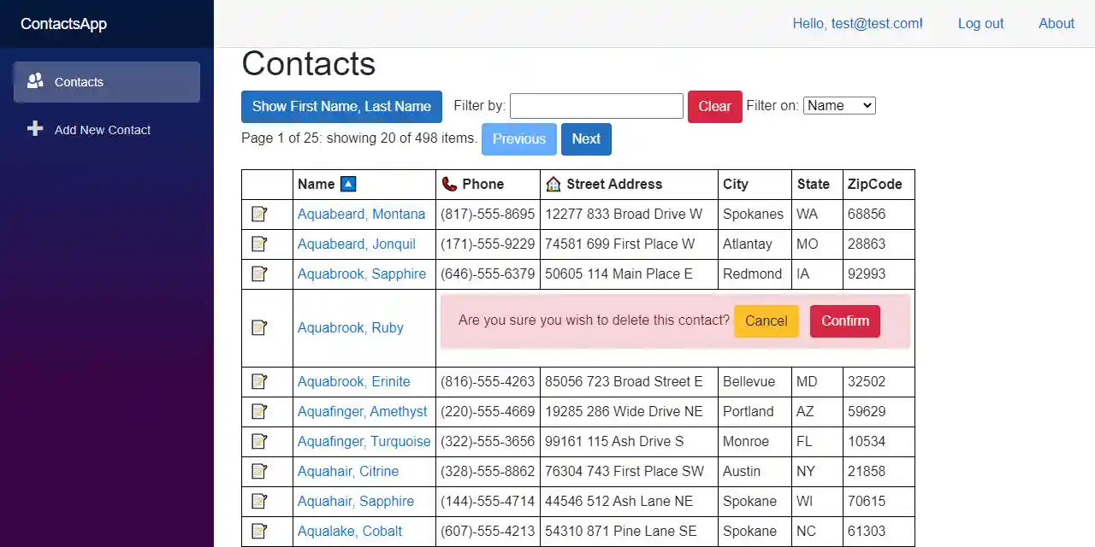Viewport: 1095px width, 547px height.
Task: Click the plus icon beside Add New Contact
Action: (34, 128)
